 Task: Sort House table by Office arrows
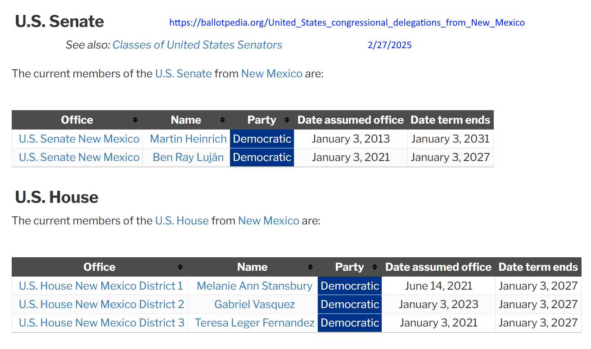pyautogui.click(x=180, y=267)
